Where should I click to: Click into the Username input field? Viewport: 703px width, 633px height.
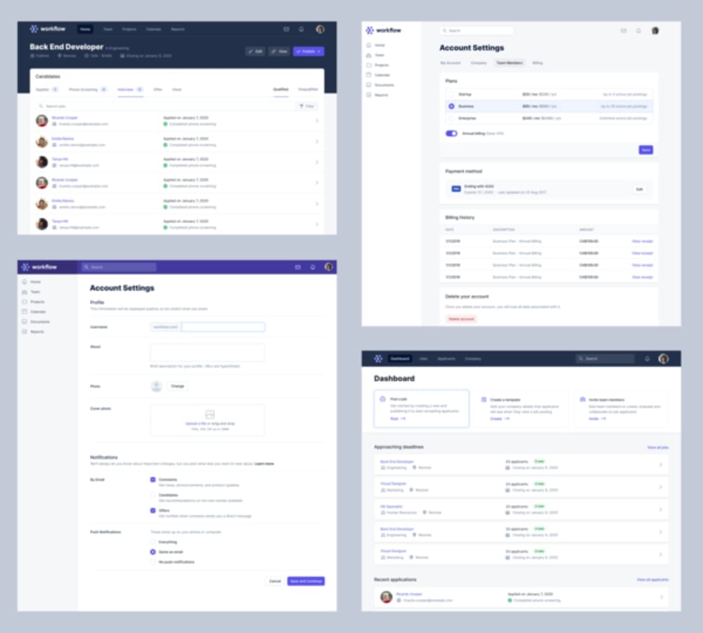[x=223, y=327]
